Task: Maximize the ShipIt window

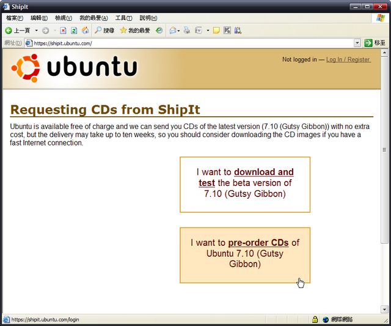Action: [367, 7]
